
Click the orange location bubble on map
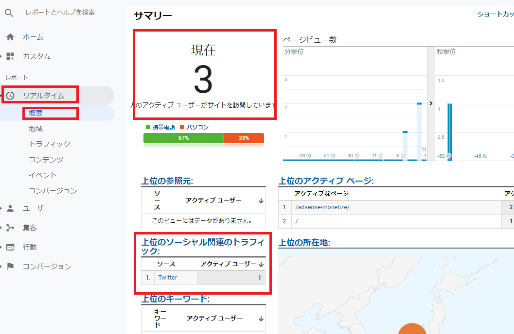click(x=412, y=329)
